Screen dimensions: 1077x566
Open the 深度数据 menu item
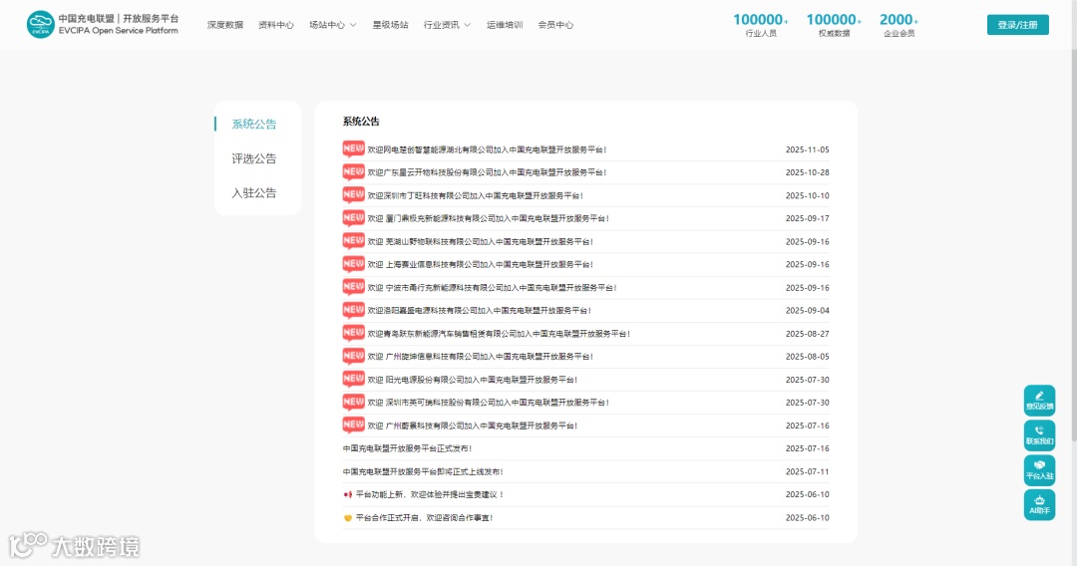click(225, 25)
